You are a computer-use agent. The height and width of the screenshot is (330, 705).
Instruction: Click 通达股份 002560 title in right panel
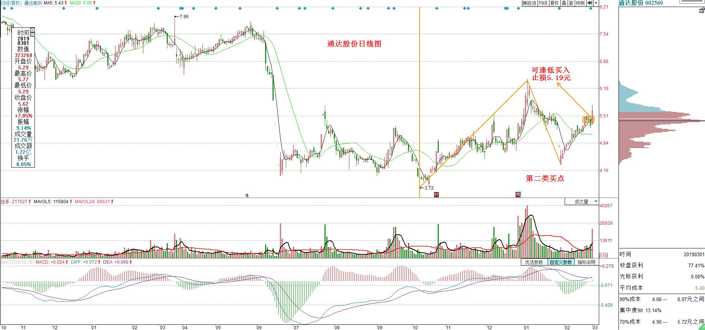pos(640,3)
